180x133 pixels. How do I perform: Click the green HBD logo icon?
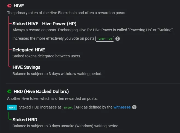(9, 91)
